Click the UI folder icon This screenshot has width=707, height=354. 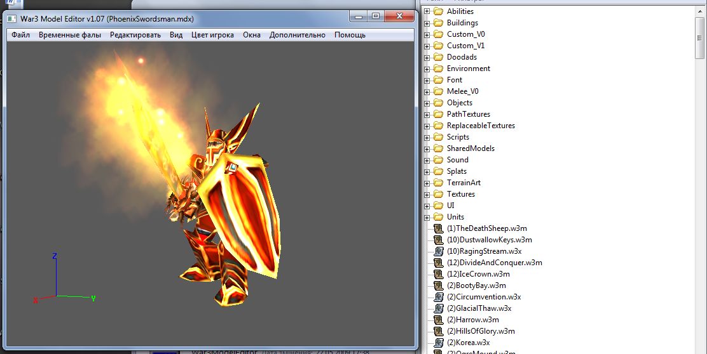coord(438,206)
